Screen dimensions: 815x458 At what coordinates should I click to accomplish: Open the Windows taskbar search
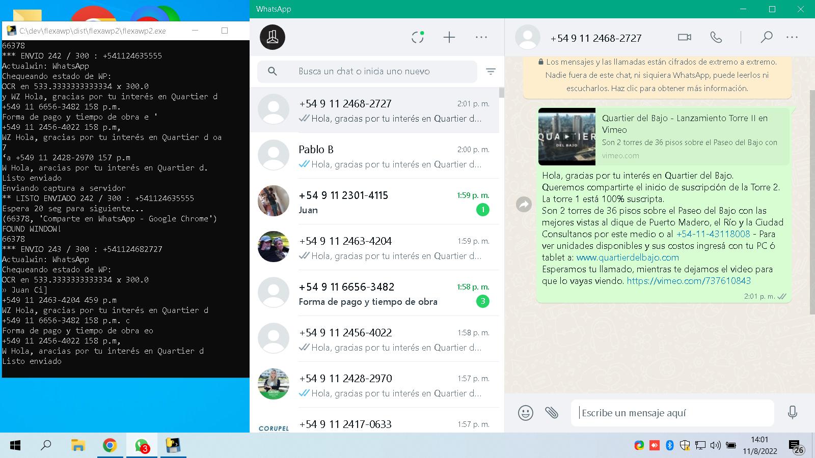[46, 446]
